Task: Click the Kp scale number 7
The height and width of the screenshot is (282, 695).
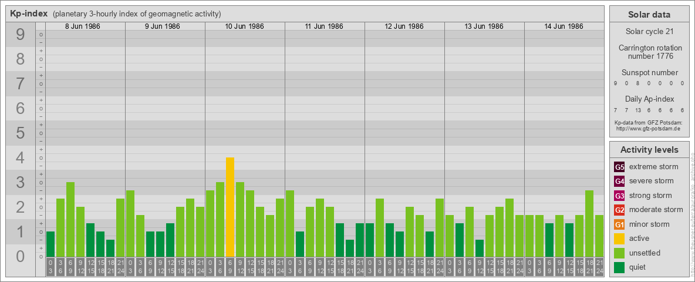Action: tap(21, 84)
